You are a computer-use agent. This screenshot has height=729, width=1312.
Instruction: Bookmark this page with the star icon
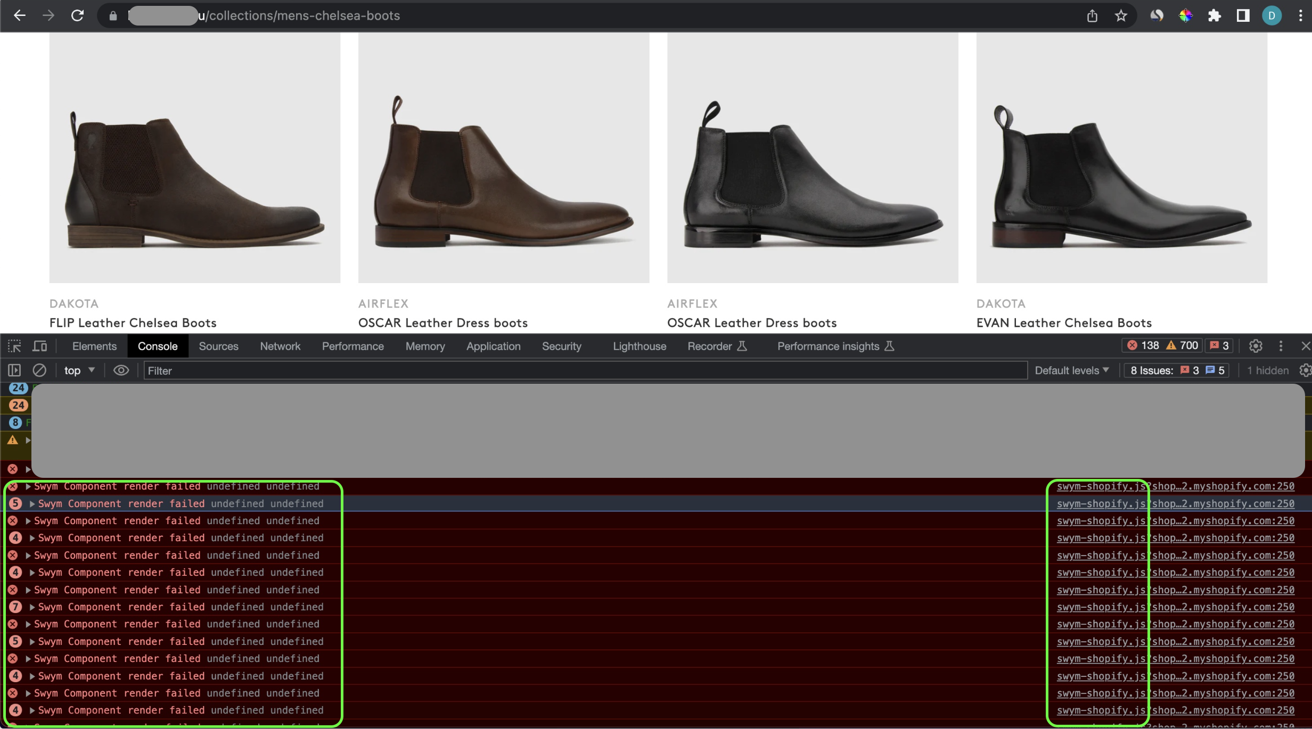1121,15
